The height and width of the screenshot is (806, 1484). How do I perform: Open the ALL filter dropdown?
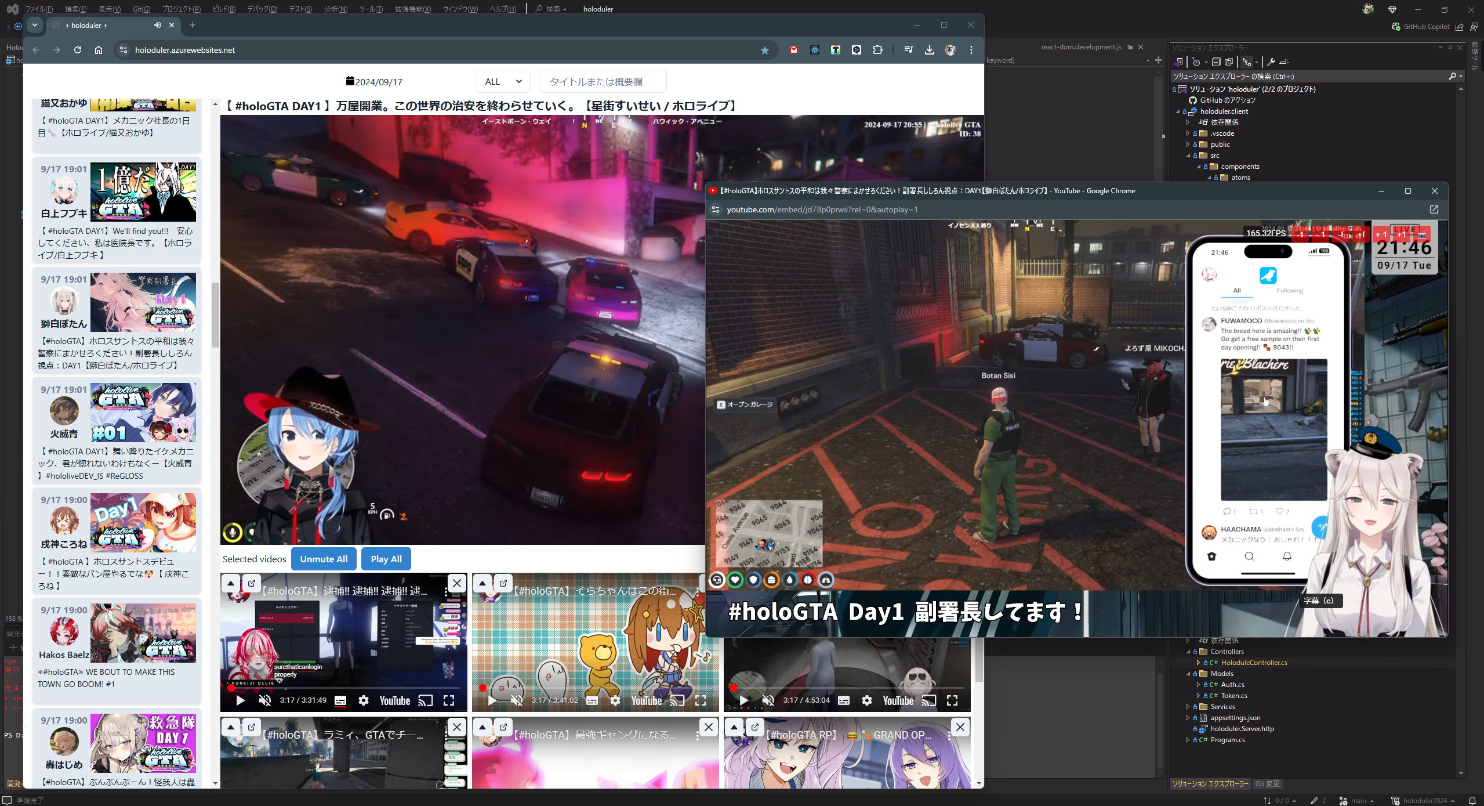click(x=502, y=81)
